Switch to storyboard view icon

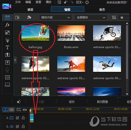coord(12,110)
